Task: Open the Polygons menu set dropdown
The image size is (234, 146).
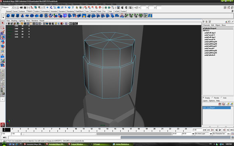Action: 8,7
